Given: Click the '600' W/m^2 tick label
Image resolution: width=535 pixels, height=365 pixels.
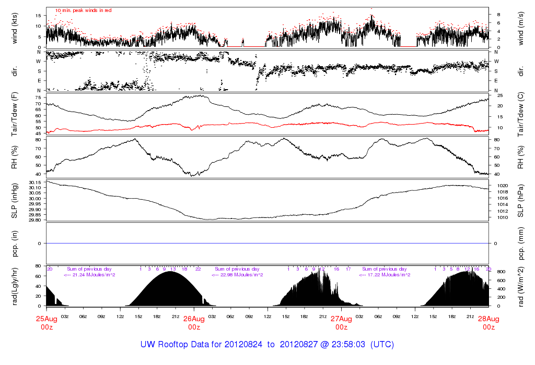Looking at the screenshot, I should pyautogui.click(x=501, y=281).
